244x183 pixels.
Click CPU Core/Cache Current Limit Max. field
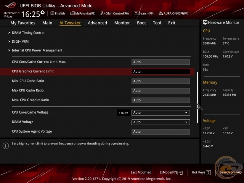tap(161, 62)
